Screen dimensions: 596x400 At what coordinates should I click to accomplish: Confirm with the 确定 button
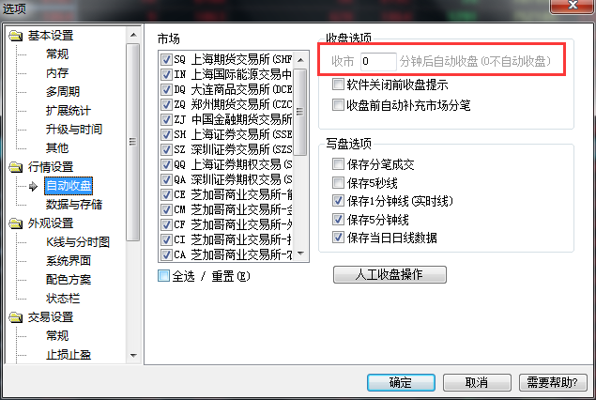pyautogui.click(x=401, y=382)
